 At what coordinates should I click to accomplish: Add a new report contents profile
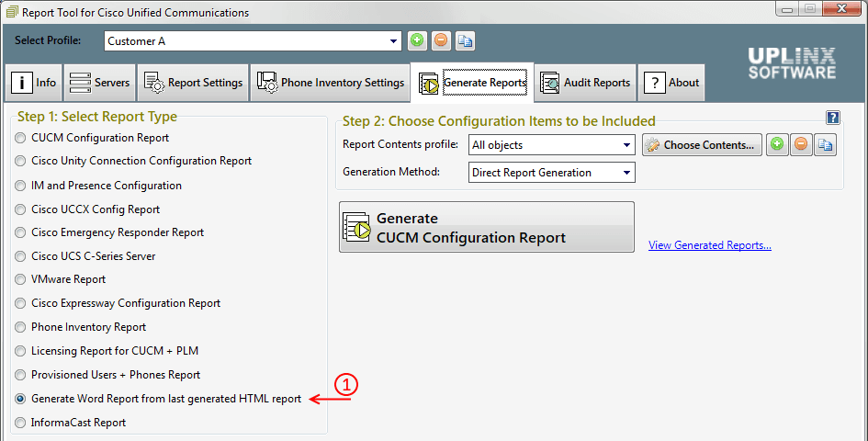pos(777,144)
